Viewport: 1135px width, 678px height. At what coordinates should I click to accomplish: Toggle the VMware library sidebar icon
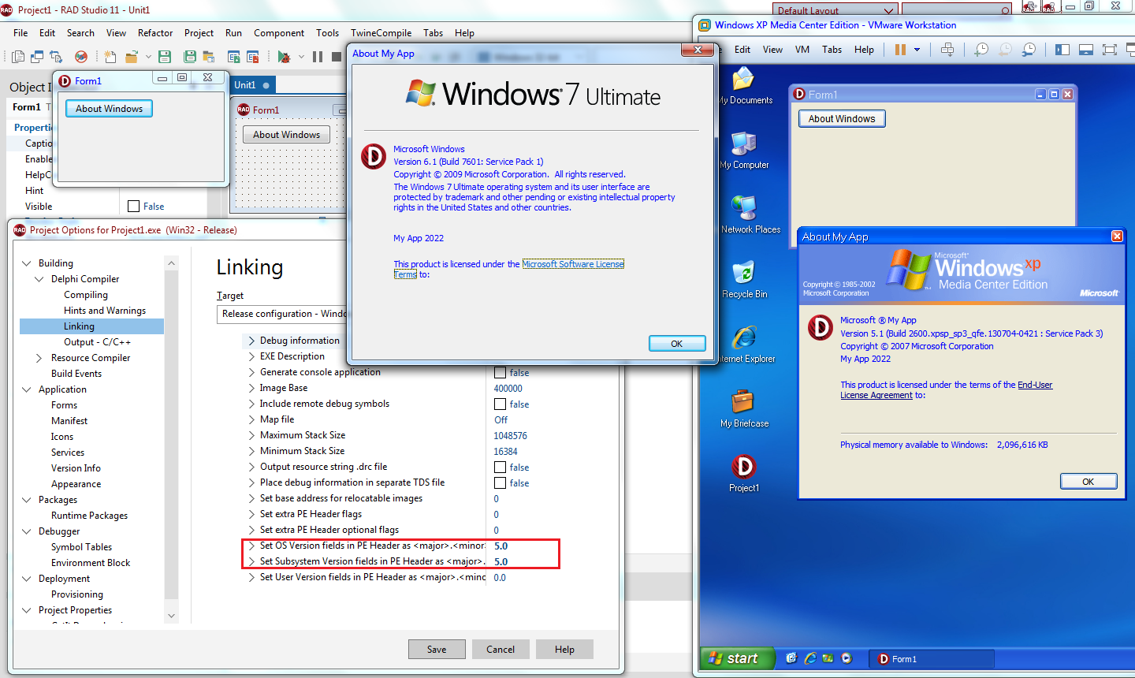tap(1062, 50)
